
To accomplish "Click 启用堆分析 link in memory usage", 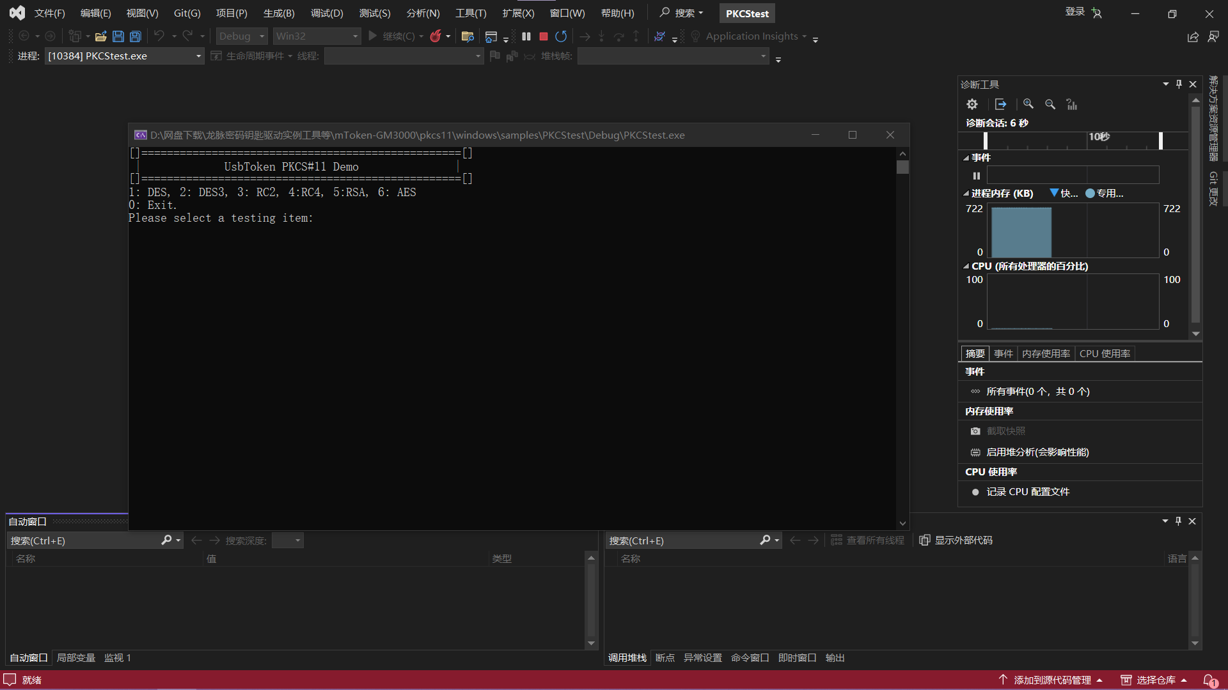I will pos(1037,452).
